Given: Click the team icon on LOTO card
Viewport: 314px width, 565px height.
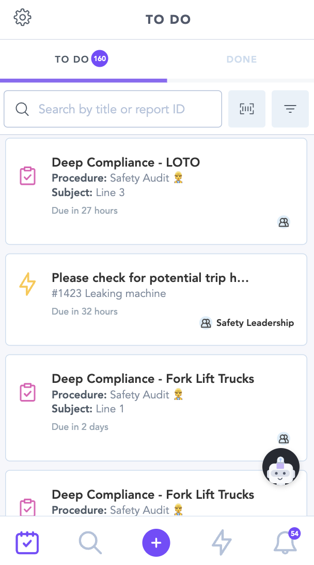Looking at the screenshot, I should pos(284,222).
